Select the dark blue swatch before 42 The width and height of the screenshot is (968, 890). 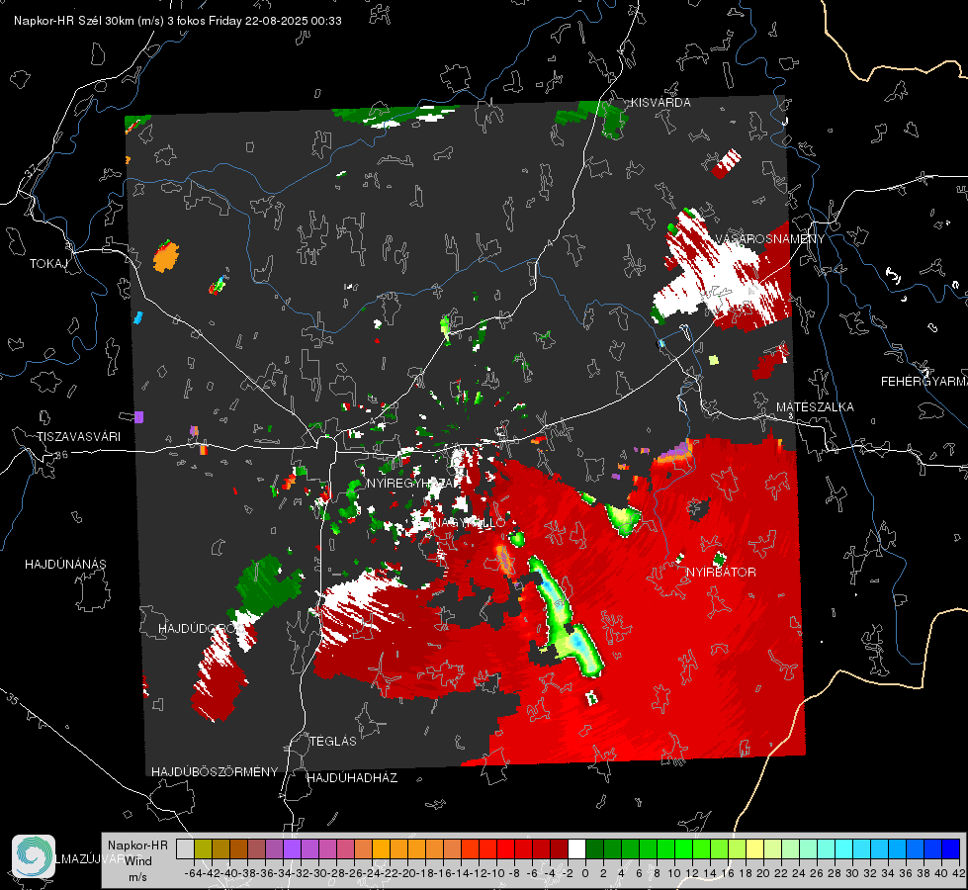[x=950, y=849]
